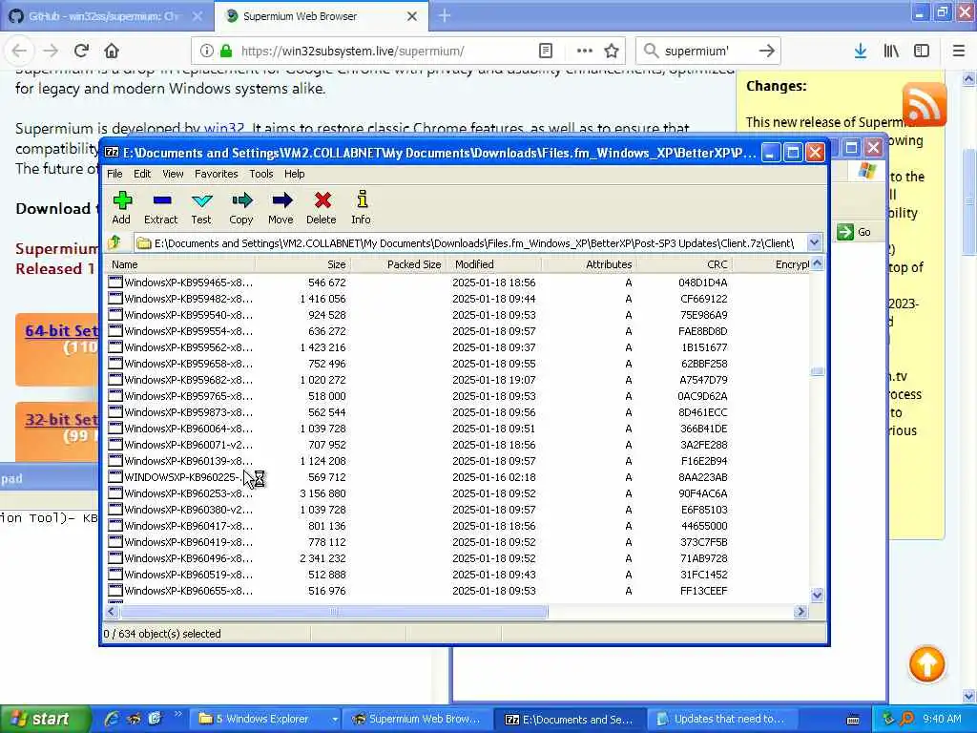Click the browser forward arrow

click(x=51, y=51)
